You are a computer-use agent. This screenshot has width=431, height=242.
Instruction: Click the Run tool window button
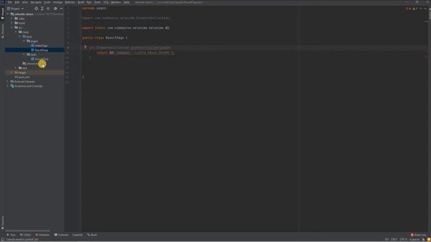11,235
